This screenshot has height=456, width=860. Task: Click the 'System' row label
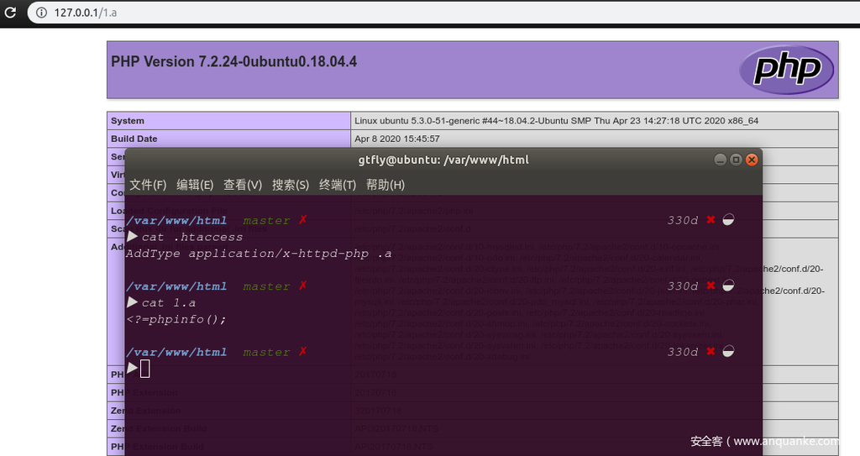click(x=128, y=121)
